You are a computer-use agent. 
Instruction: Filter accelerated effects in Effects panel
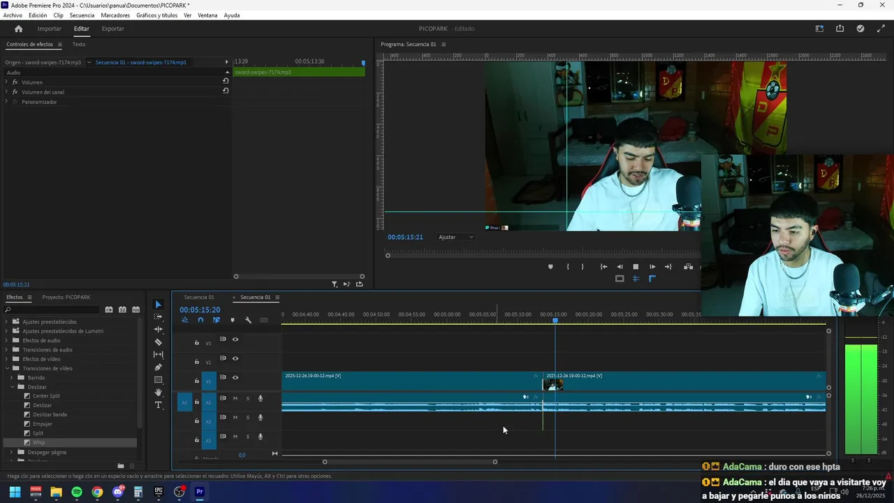(109, 309)
